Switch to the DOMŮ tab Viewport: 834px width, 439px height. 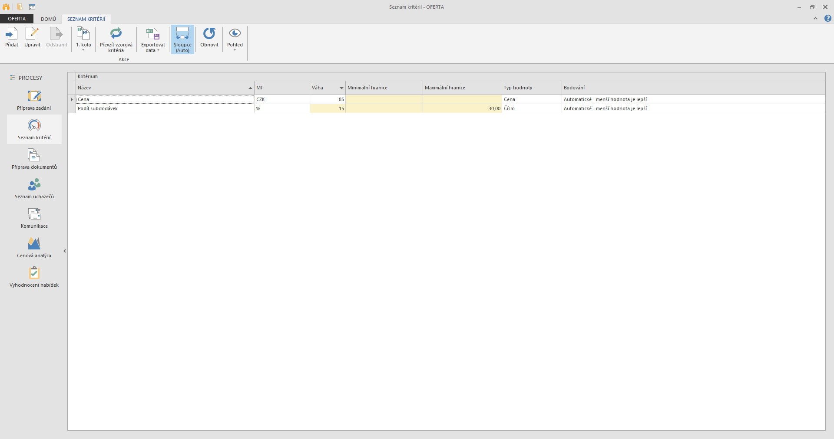pyautogui.click(x=48, y=19)
